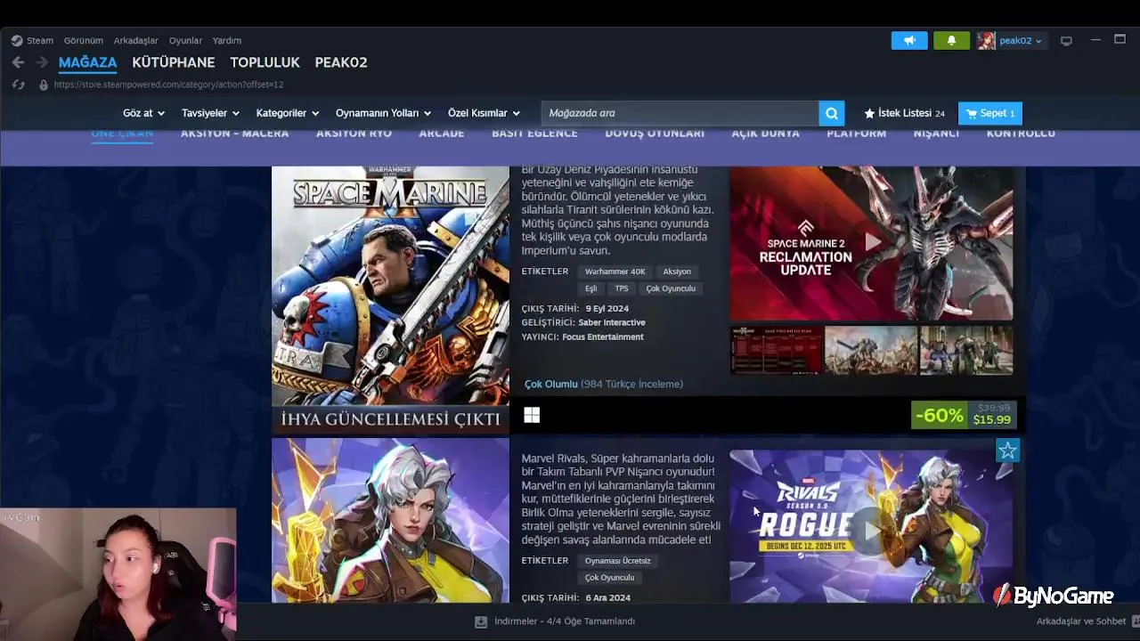1140x641 pixels.
Task: Open the Göz at dropdown
Action: pos(143,113)
